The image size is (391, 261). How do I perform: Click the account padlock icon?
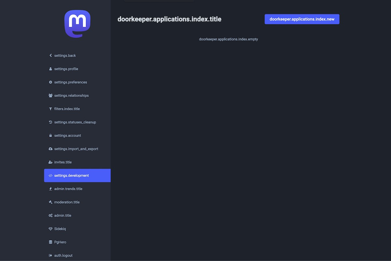(x=51, y=136)
